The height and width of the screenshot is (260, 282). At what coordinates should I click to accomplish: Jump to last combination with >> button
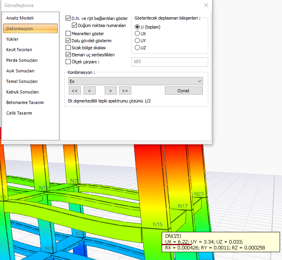pyautogui.click(x=125, y=91)
